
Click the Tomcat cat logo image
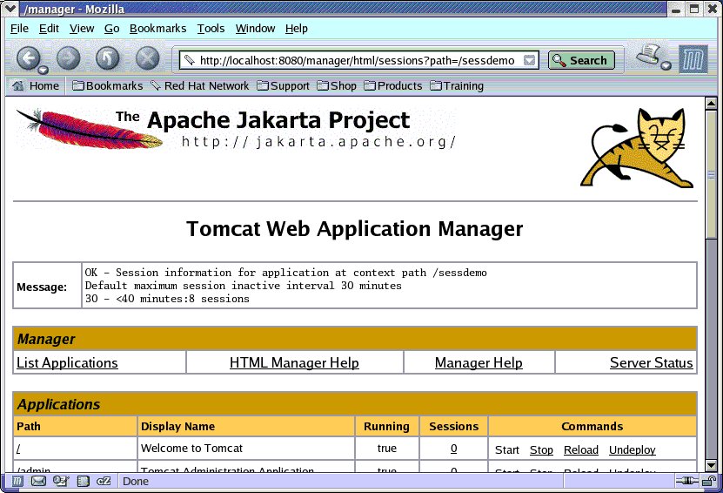tap(637, 148)
